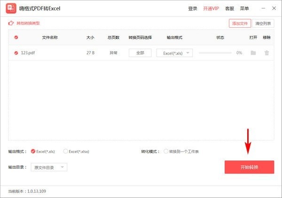Viewport: 282px width, 198px height.
Task: Click the 其他转换类型 link
Action: (28, 23)
